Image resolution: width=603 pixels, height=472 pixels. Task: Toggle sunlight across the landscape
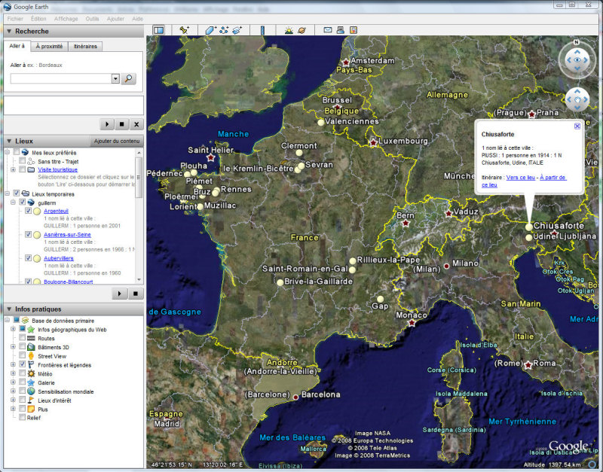coord(289,30)
